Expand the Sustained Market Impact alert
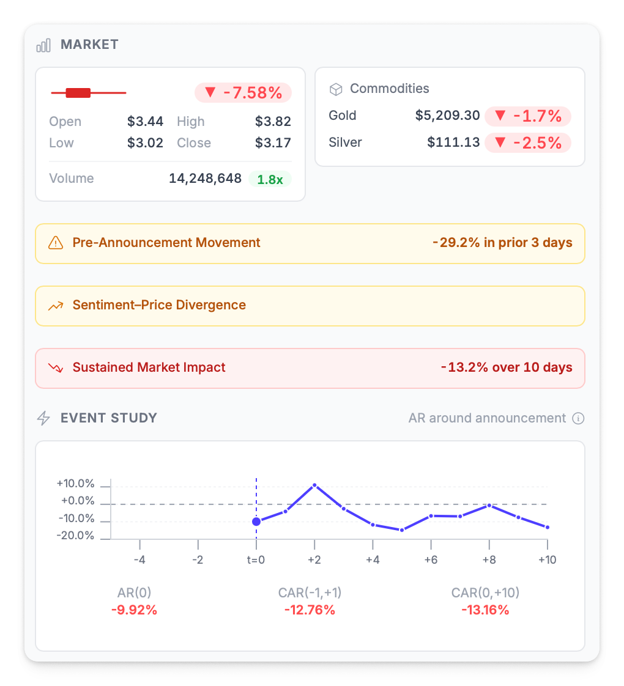This screenshot has height=686, width=624. (310, 368)
